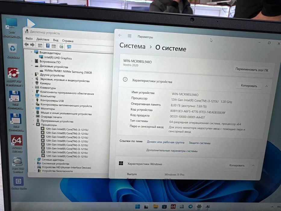Open Hard Disk Sentinel desktop icon
This screenshot has height=211, width=281.
[x=17, y=165]
